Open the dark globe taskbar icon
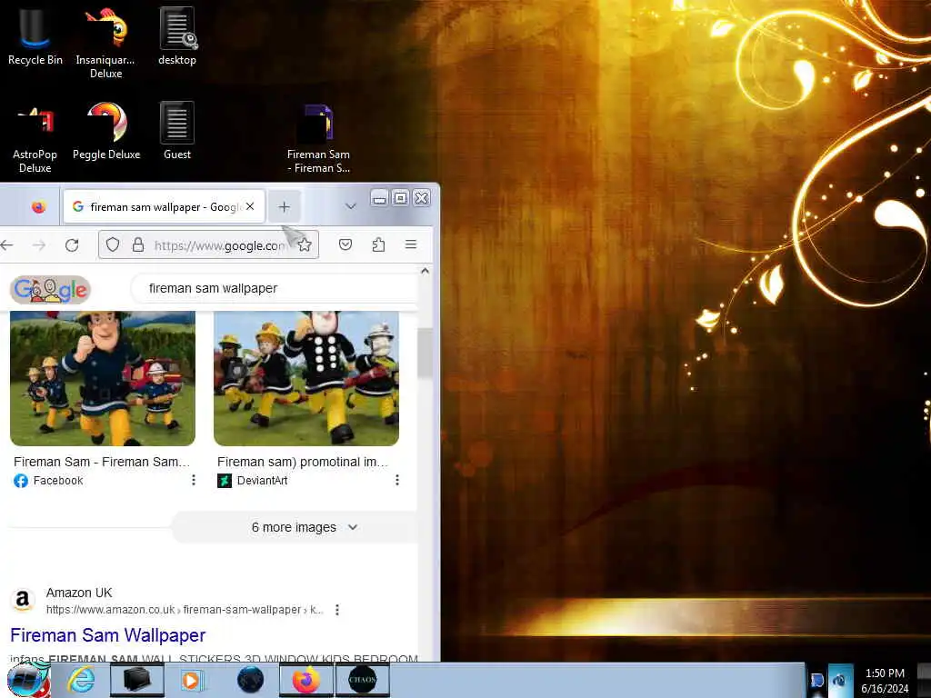The height and width of the screenshot is (698, 931). (250, 680)
